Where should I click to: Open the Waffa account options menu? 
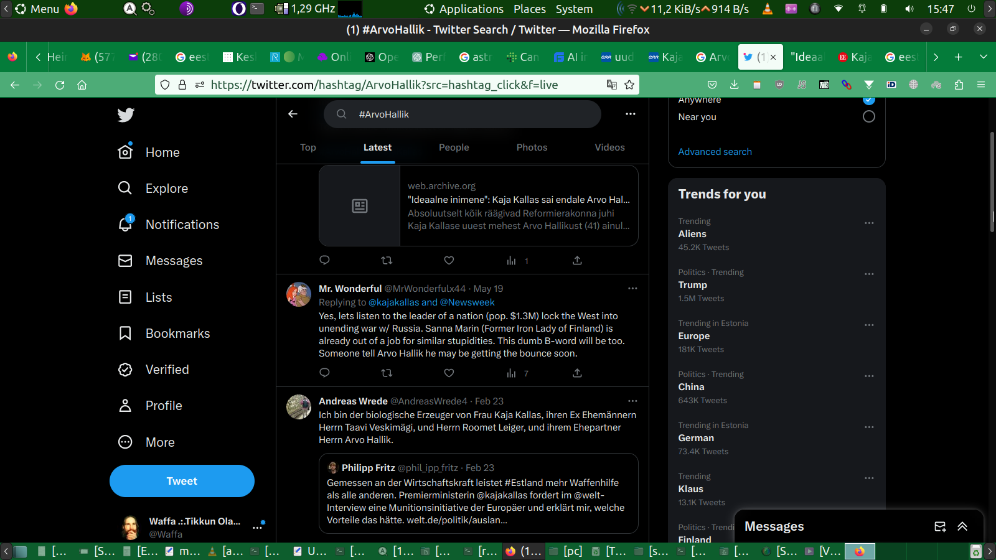coord(257,528)
